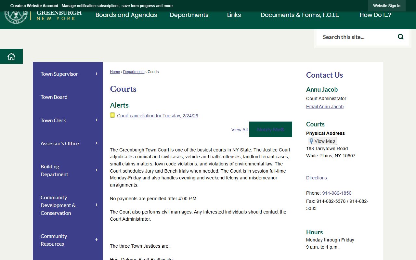Click the Courts page heading
This screenshot has height=260, width=416.
[123, 89]
